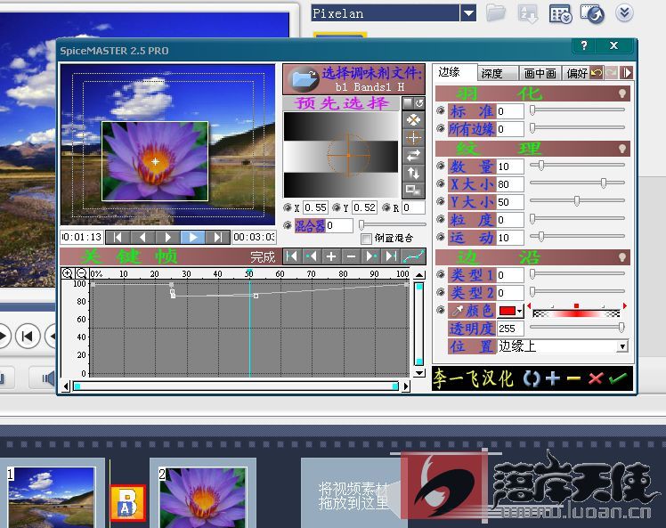Click the help question mark button
The height and width of the screenshot is (528, 666).
click(x=584, y=45)
